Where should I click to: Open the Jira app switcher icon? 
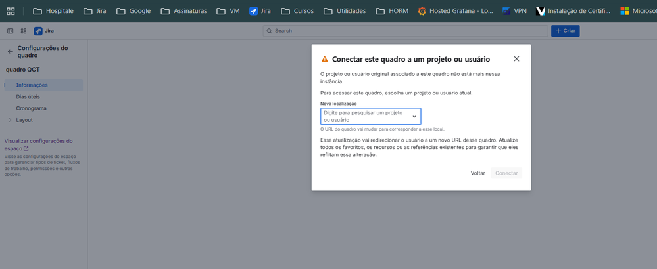tap(24, 31)
